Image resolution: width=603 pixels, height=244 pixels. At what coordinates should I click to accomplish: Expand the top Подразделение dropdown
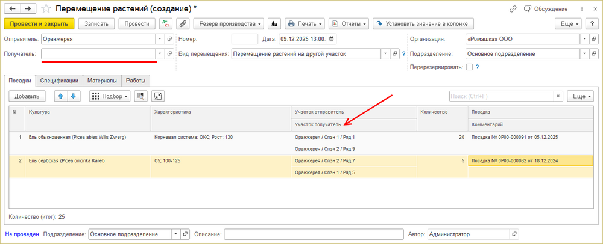tap(584, 54)
